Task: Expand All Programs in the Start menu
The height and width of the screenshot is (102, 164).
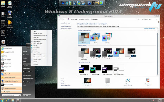Action: [x=11, y=92]
